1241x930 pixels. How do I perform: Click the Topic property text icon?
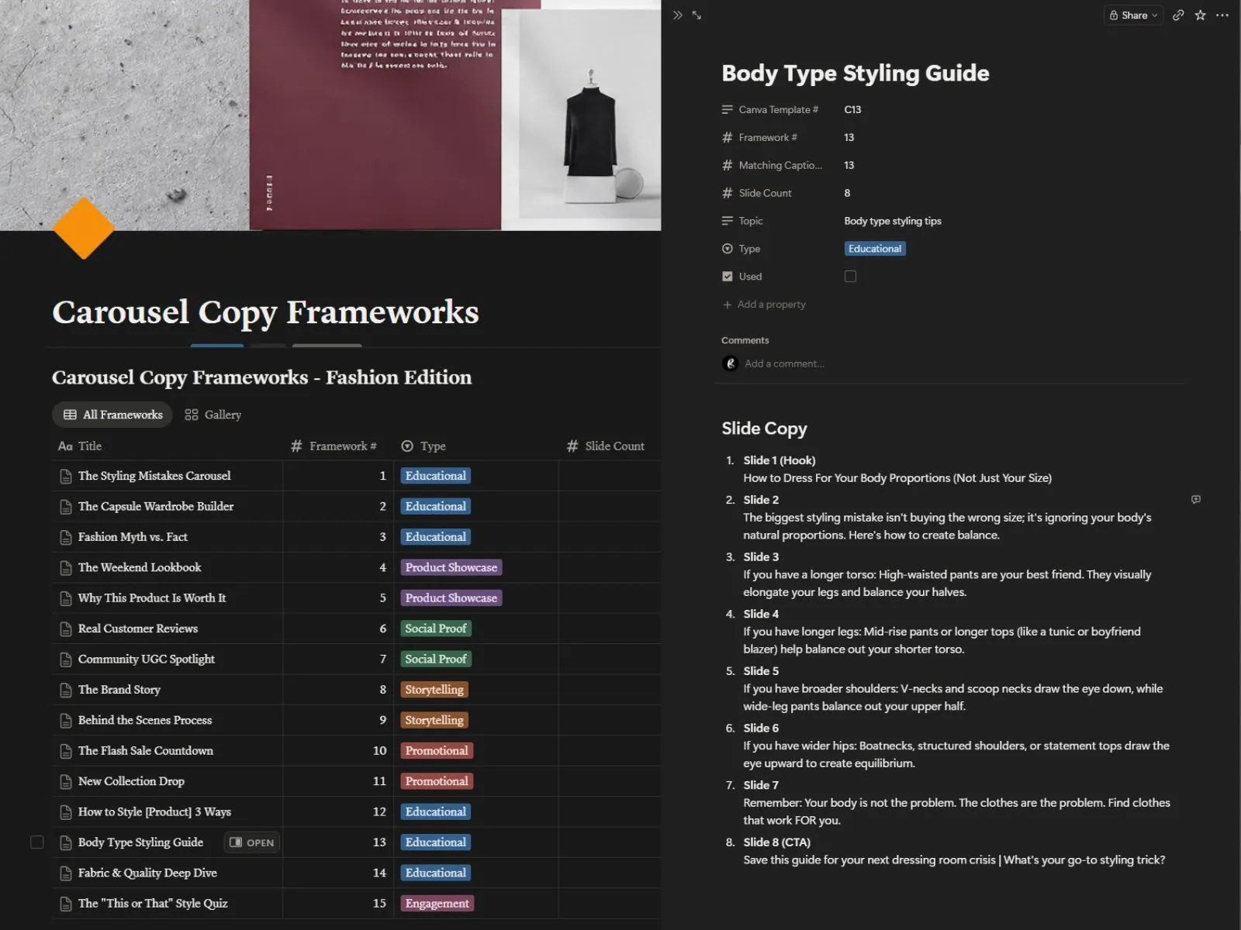pyautogui.click(x=727, y=221)
